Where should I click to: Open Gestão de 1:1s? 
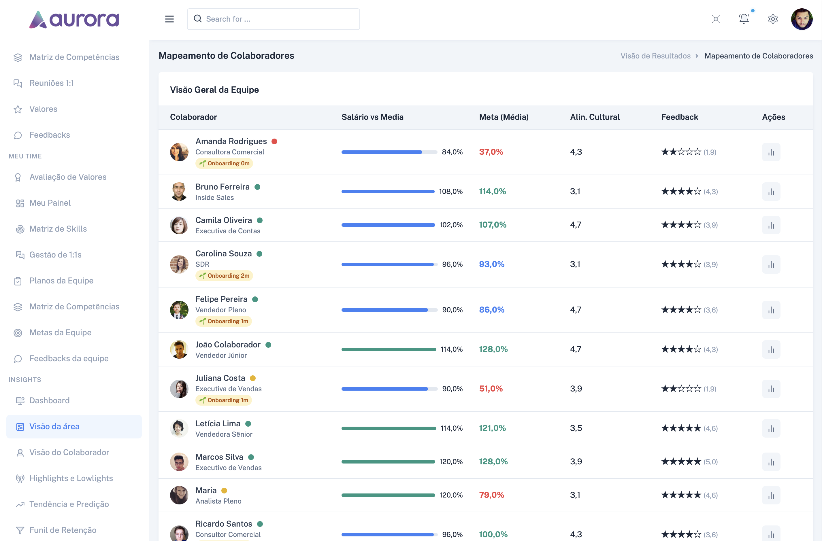74,254
